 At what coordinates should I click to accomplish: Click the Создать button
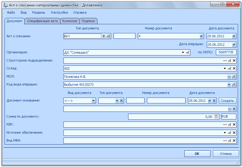coord(227,101)
